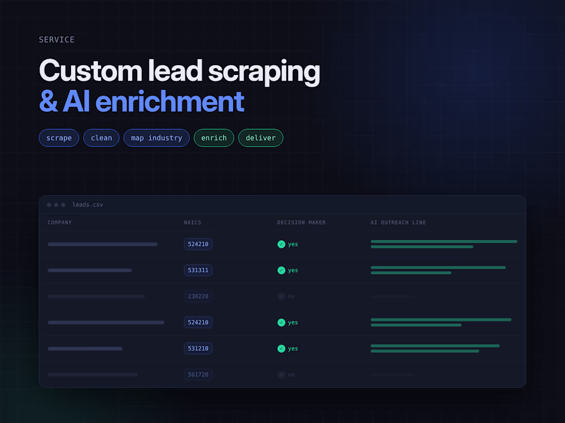Image resolution: width=565 pixels, height=423 pixels.
Task: Click the COMPANY column header
Action: click(x=60, y=223)
